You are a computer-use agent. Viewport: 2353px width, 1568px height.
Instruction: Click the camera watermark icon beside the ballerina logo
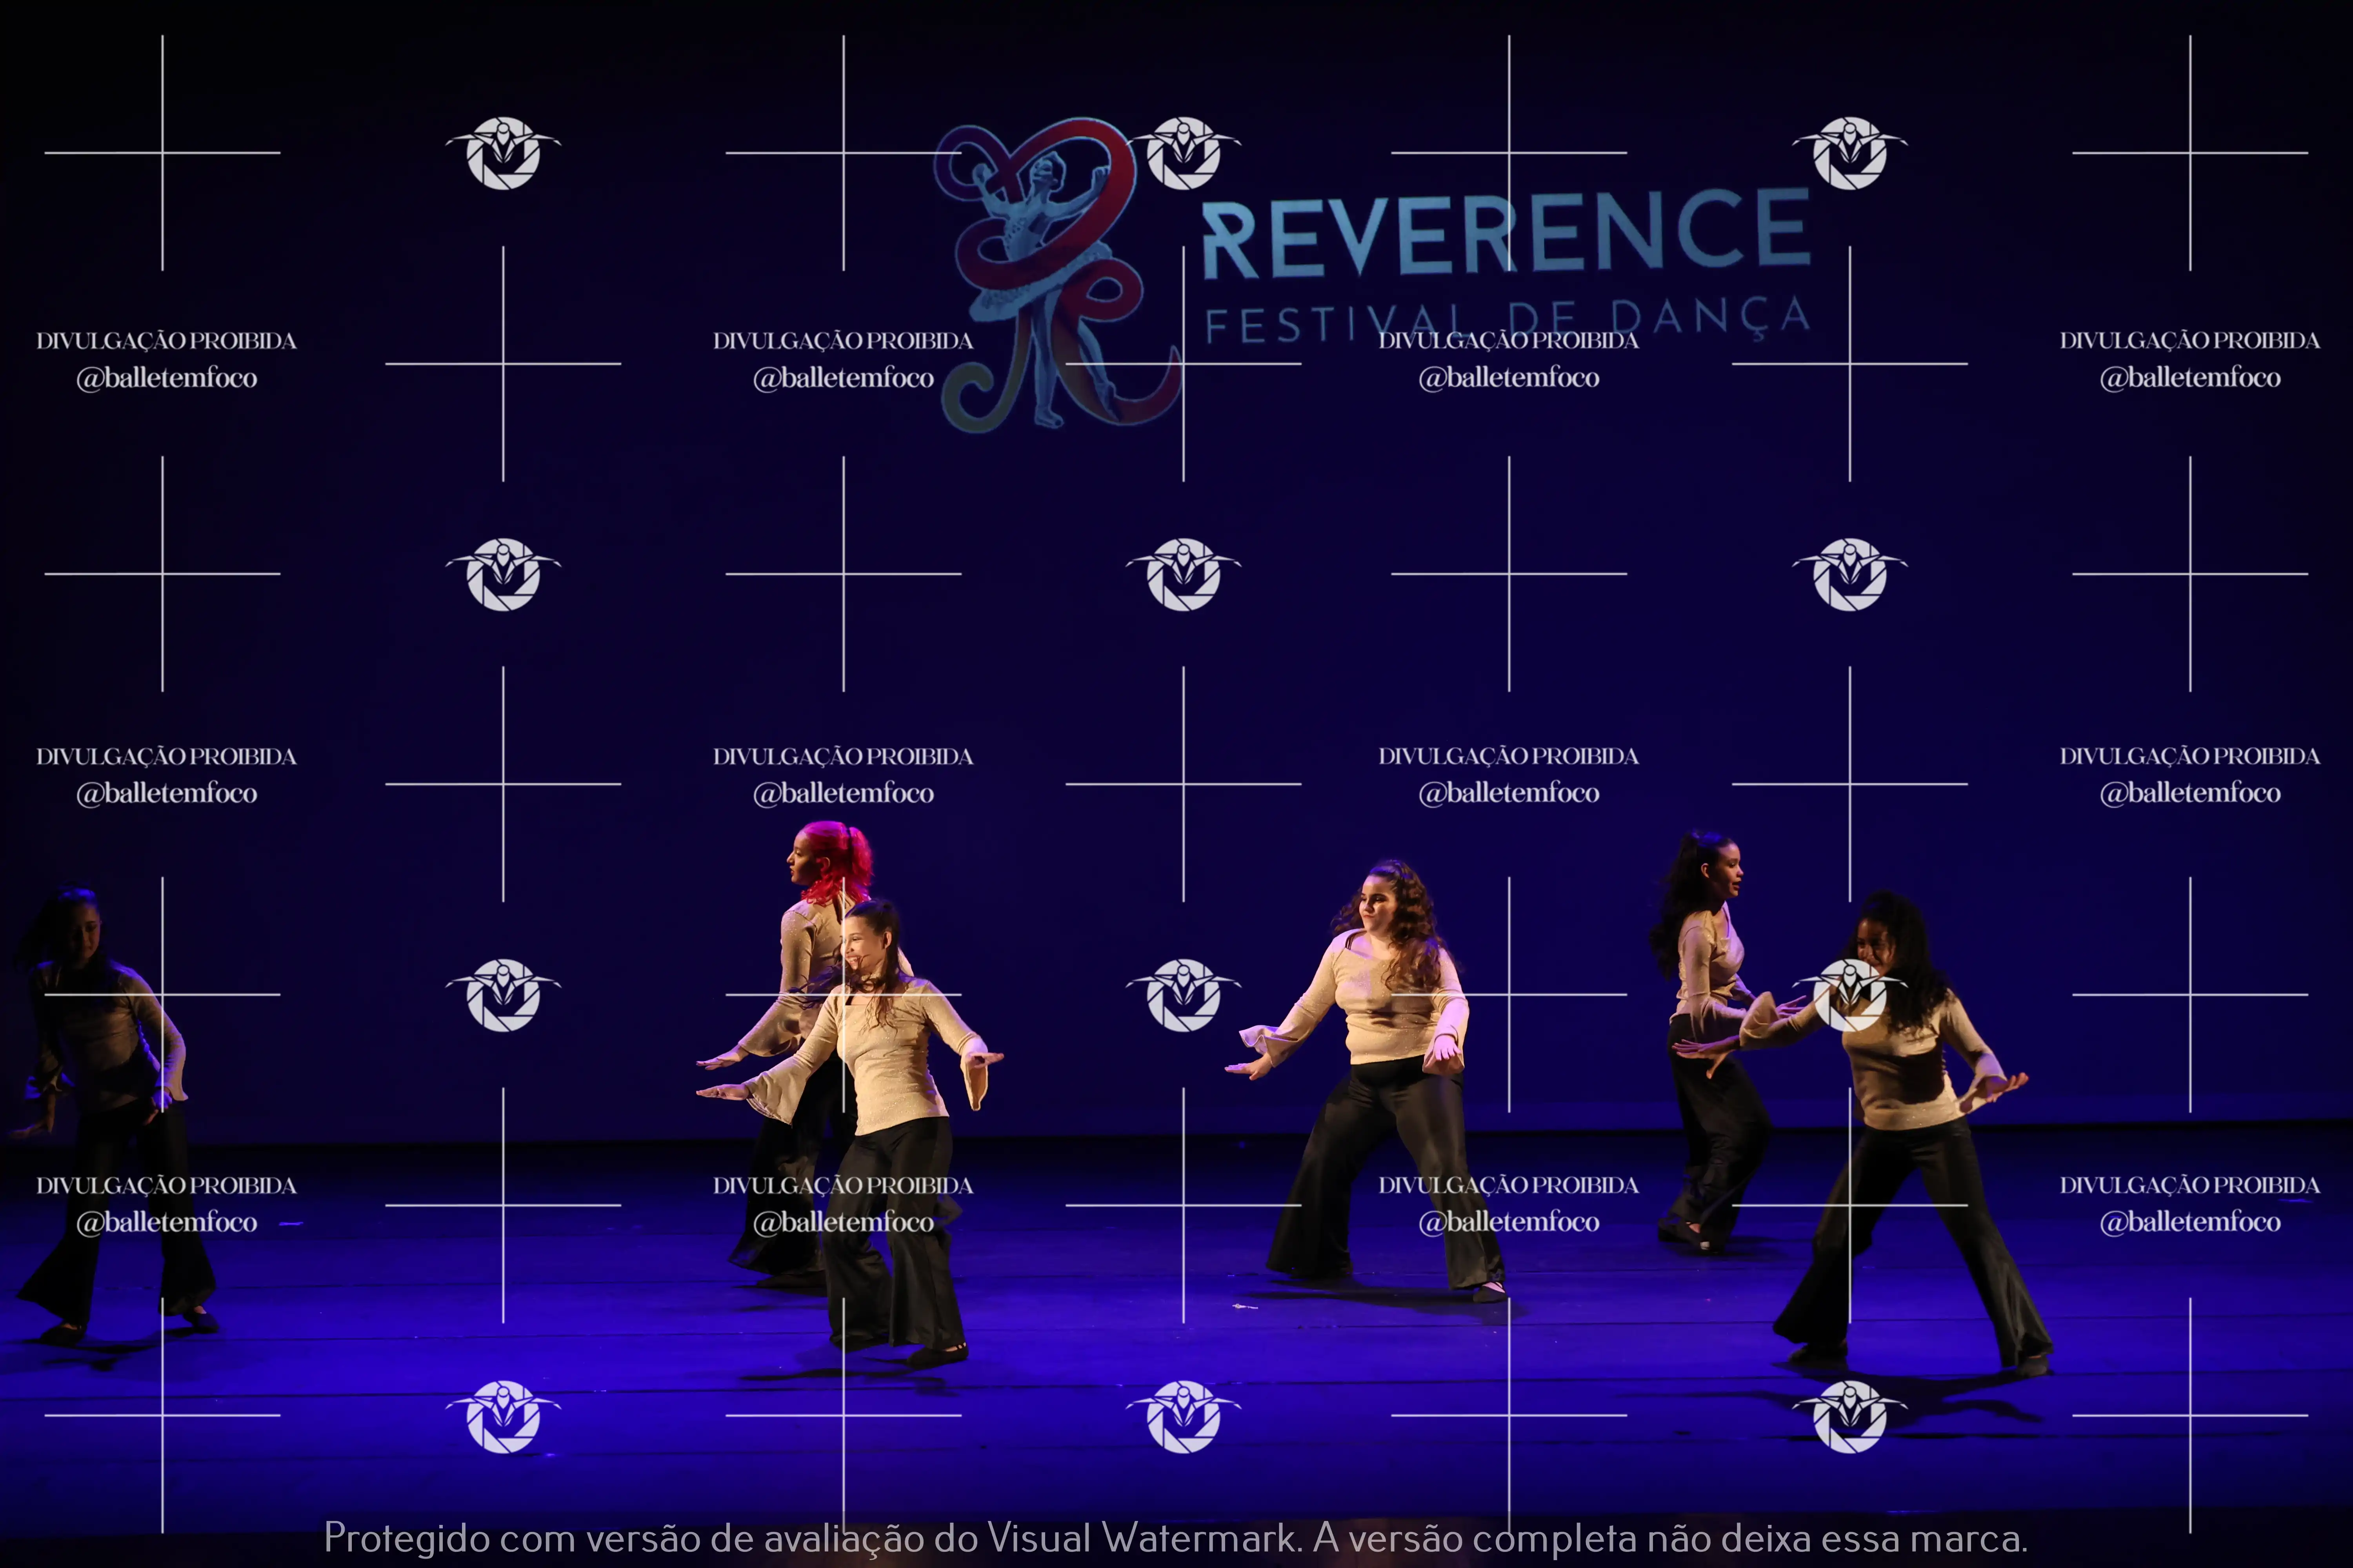pyautogui.click(x=1184, y=153)
